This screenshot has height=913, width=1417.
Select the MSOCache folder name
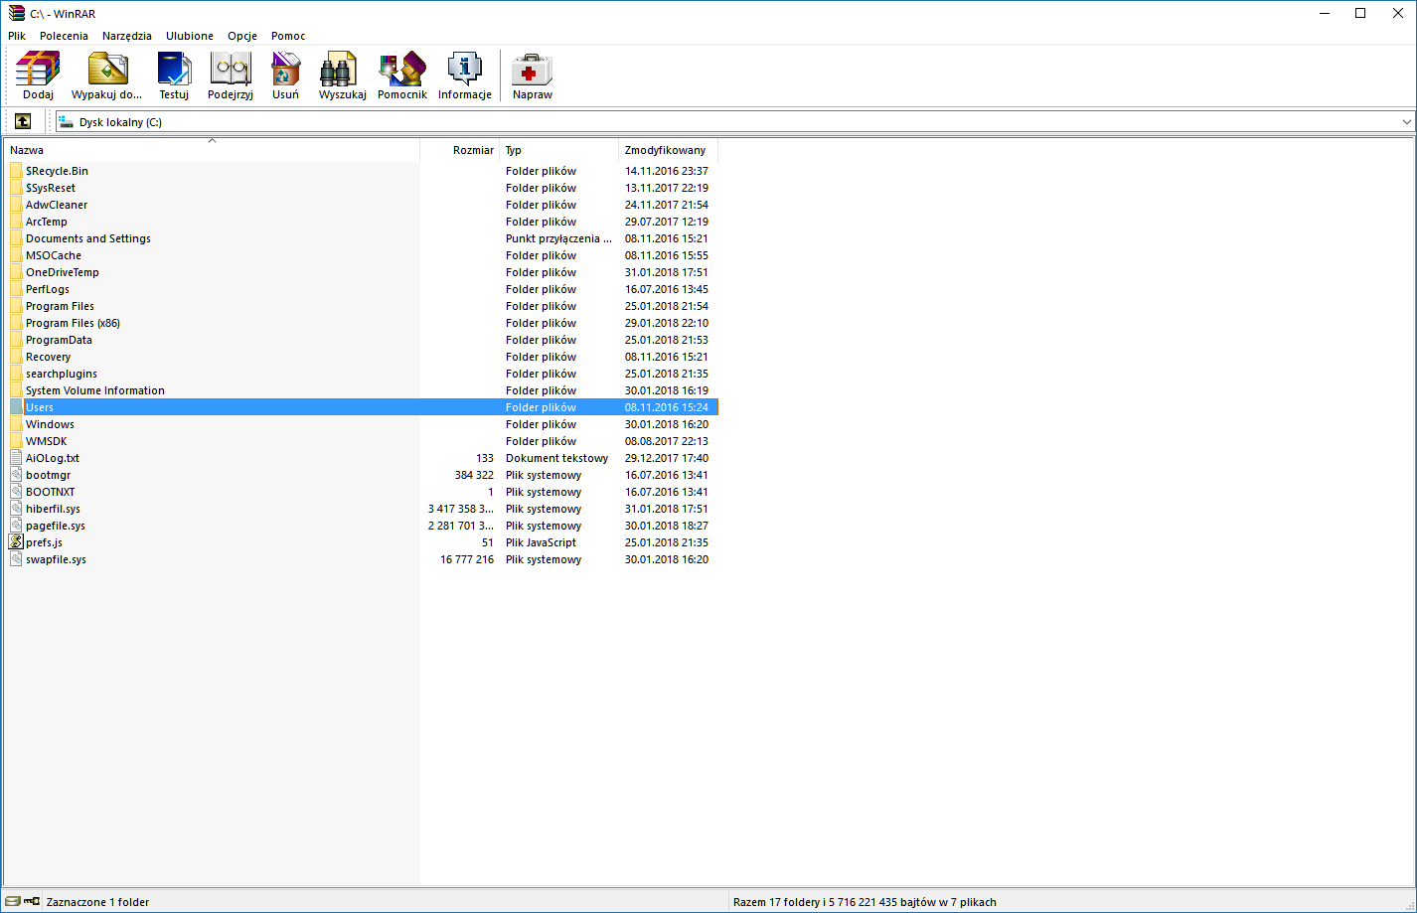pos(54,255)
